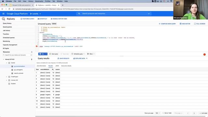
Task: Expand the movies_full dataset
Action: [6, 80]
